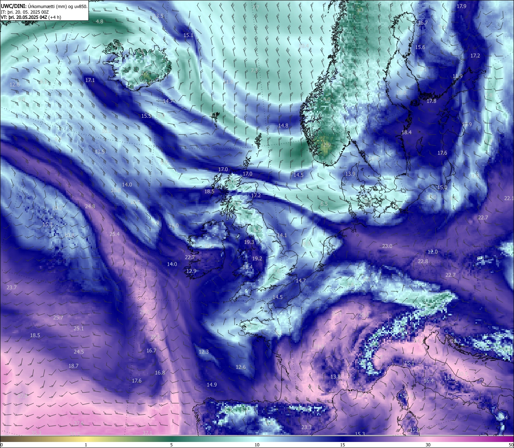Click the 12.9 value over Ireland

tap(191, 271)
